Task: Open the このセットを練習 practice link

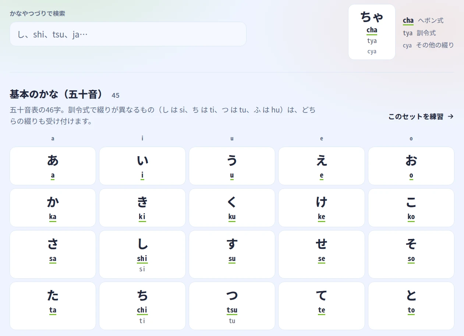Action: click(x=421, y=117)
